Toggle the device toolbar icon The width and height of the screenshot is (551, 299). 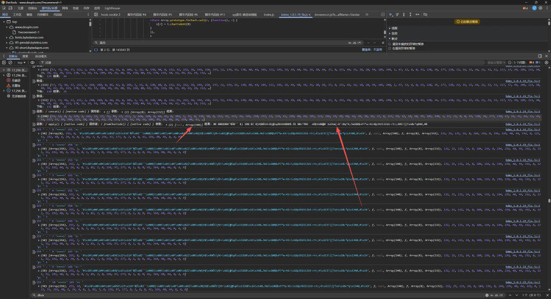(x=11, y=9)
